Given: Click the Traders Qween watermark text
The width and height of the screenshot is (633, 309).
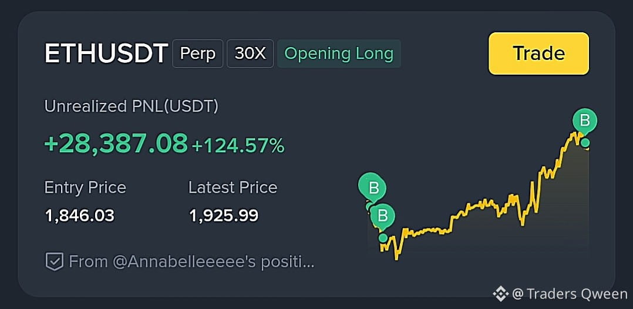Looking at the screenshot, I should coord(570,294).
